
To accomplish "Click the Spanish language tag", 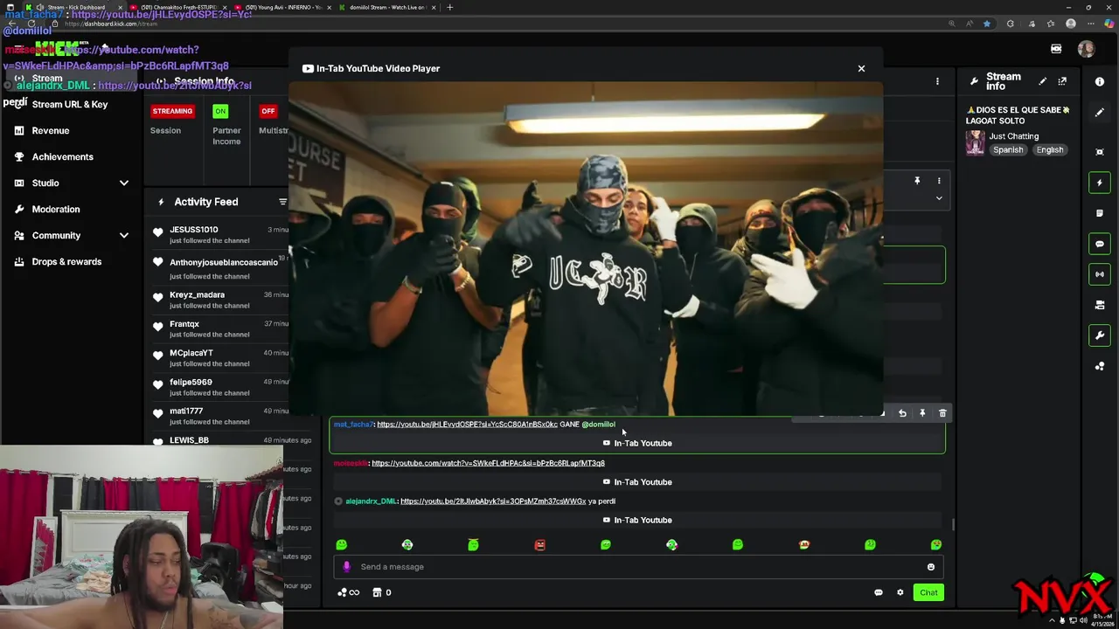I will click(x=1008, y=150).
